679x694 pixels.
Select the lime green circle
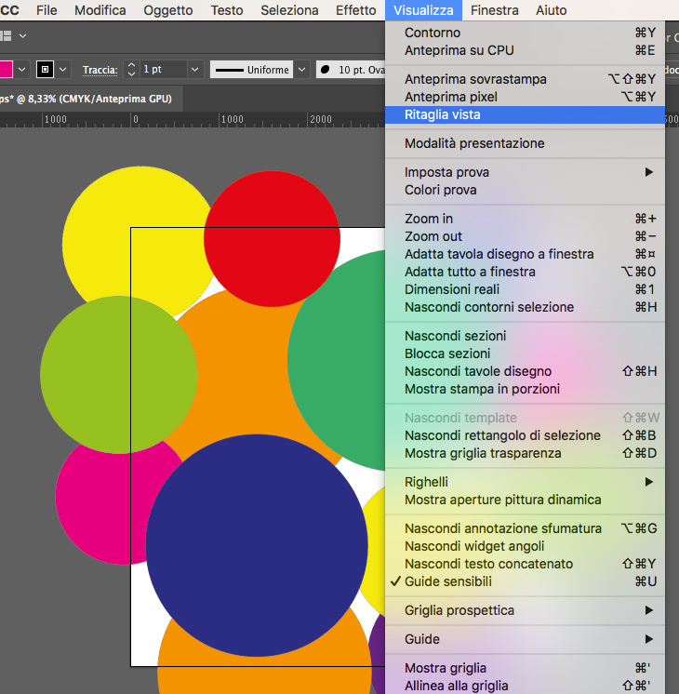[119, 374]
